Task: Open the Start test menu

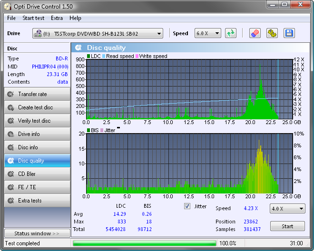Action: point(33,18)
